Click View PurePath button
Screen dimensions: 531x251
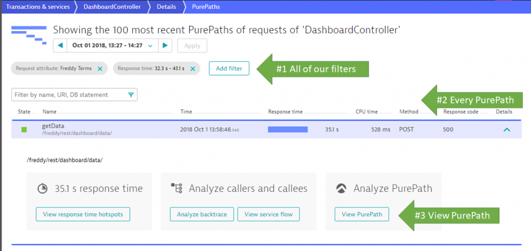click(x=361, y=214)
